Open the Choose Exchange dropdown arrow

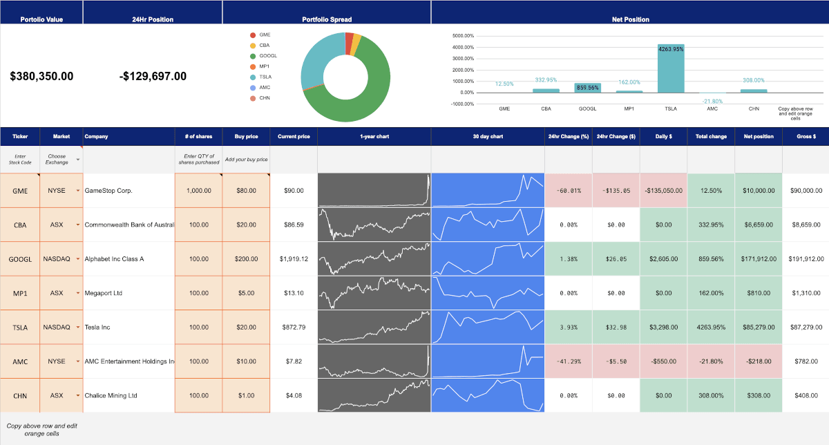point(78,160)
